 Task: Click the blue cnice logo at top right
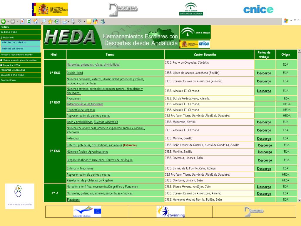pos(258,10)
